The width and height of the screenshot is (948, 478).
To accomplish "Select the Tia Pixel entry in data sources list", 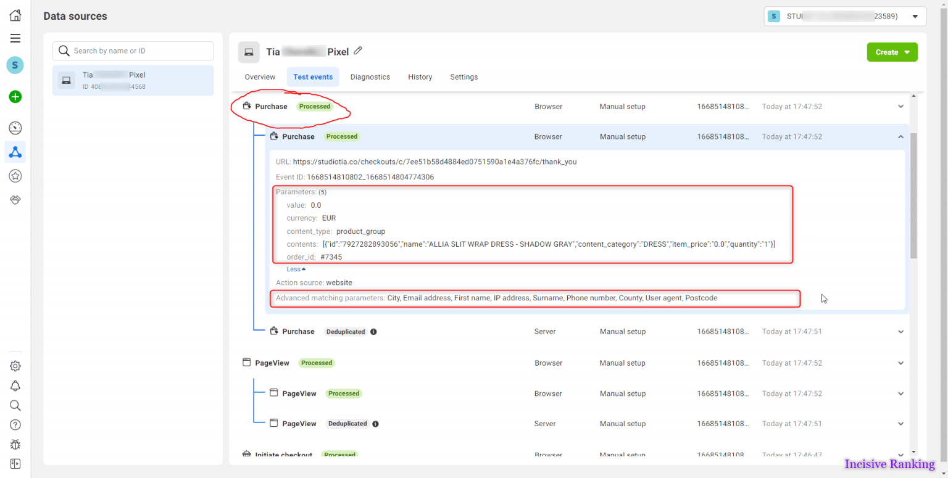I will tap(133, 80).
